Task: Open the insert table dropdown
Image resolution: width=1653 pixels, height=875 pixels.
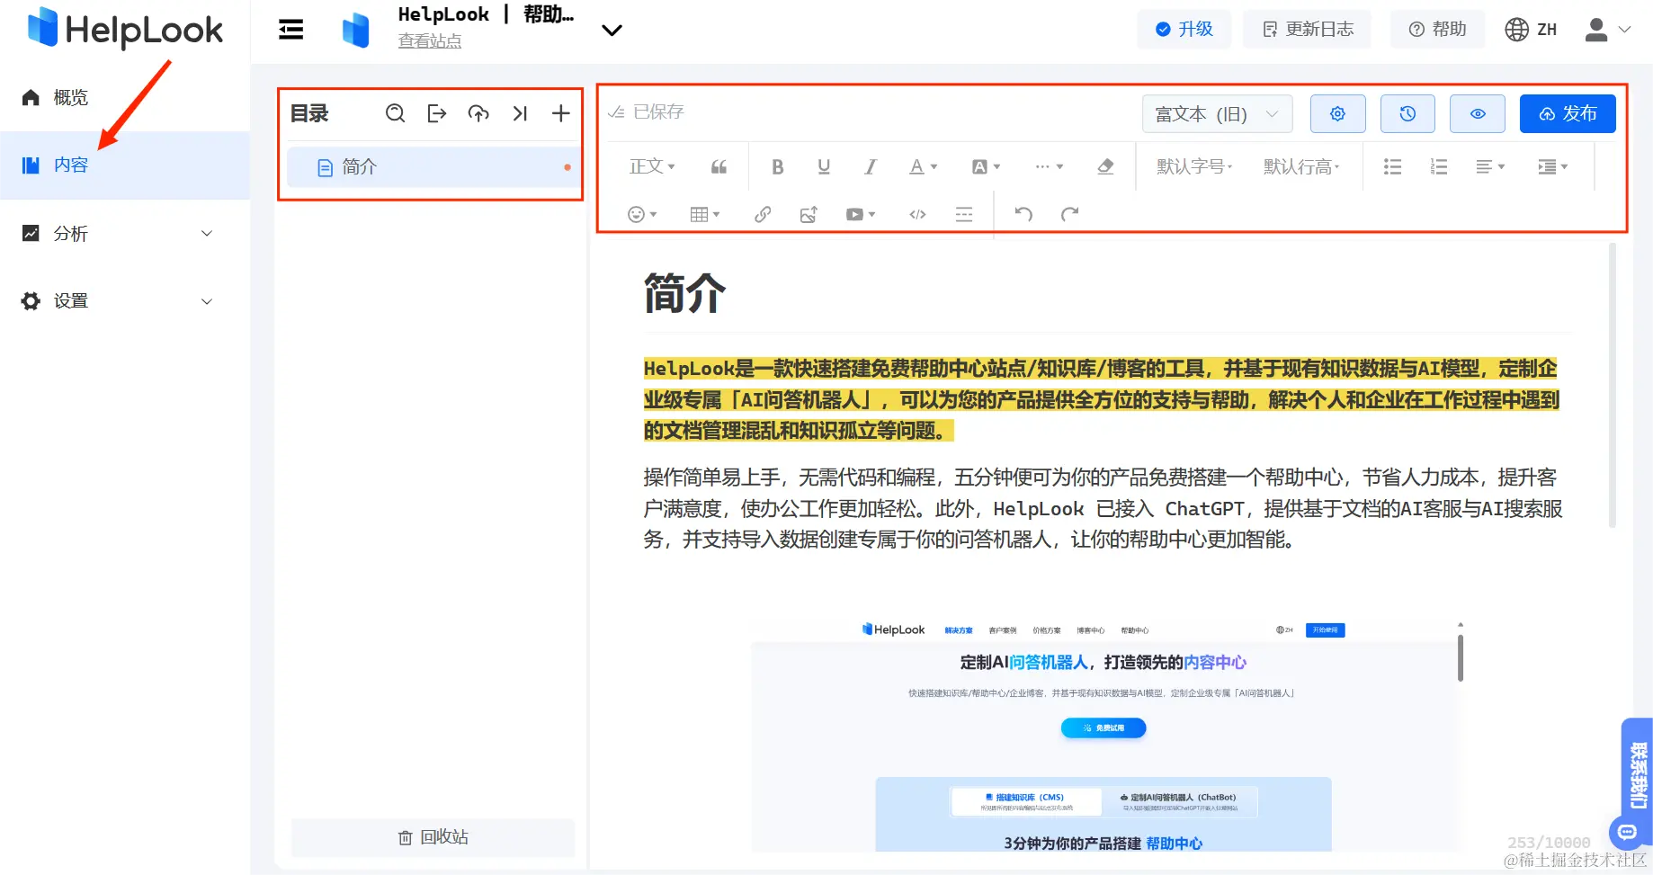Action: tap(705, 214)
